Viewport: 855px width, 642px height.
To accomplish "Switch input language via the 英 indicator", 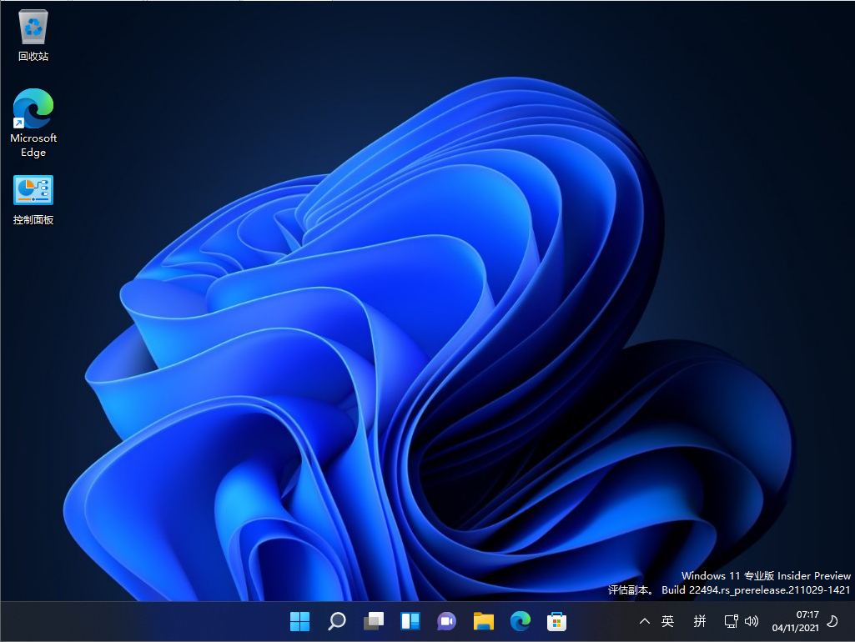I will tap(667, 621).
